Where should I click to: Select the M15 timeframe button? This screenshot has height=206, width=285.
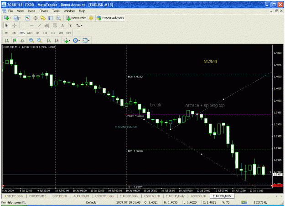coord(22,33)
